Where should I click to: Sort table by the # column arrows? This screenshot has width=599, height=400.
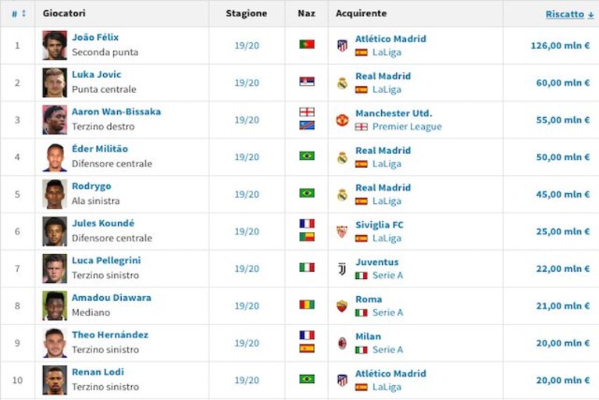[19, 14]
